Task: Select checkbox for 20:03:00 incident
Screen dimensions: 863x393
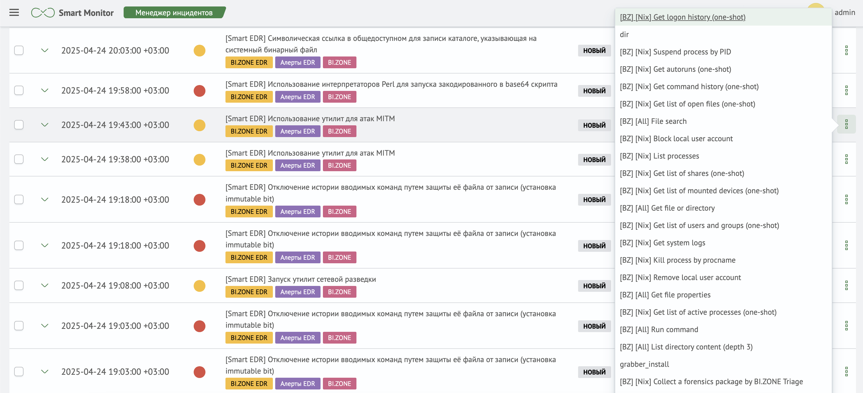Action: coord(19,51)
